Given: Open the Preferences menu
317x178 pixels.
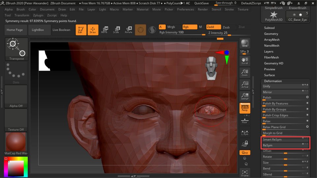Looking at the screenshot, I should (185, 9).
